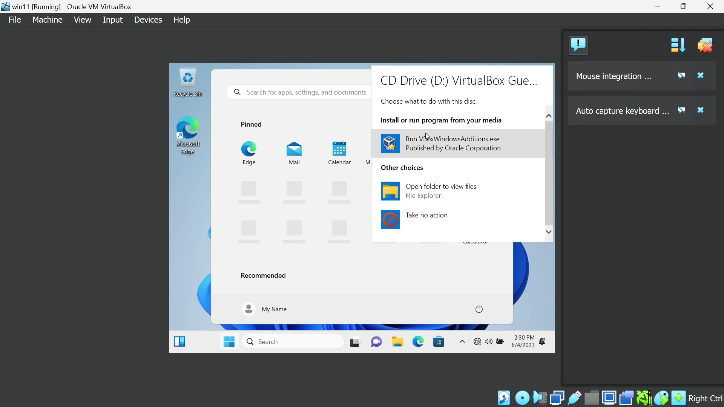Run VBoxWindowsAdditions.exe from AutoPlay
The image size is (724, 407).
(452, 144)
